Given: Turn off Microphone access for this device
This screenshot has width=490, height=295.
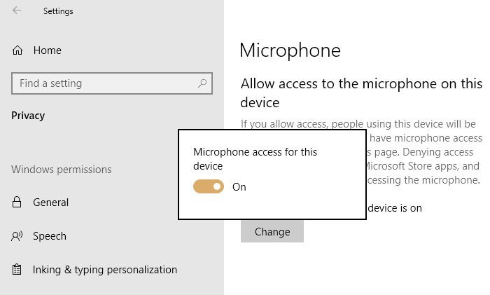Looking at the screenshot, I should point(209,186).
